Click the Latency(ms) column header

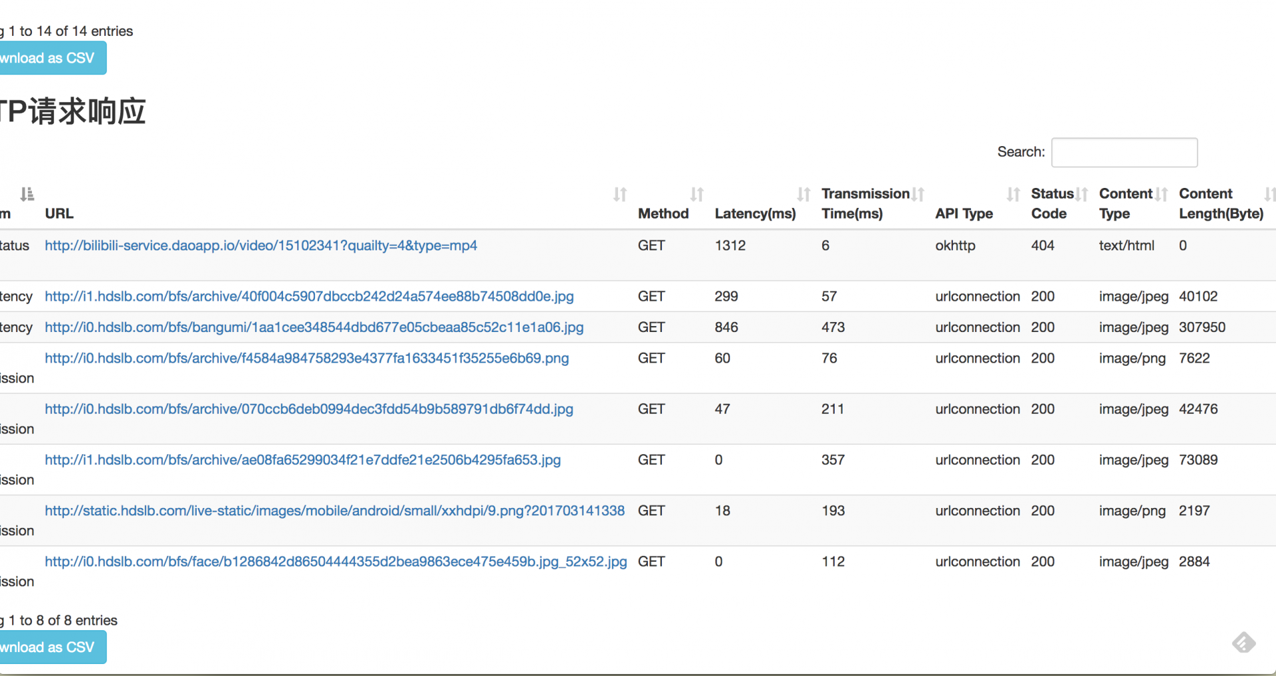pyautogui.click(x=755, y=214)
